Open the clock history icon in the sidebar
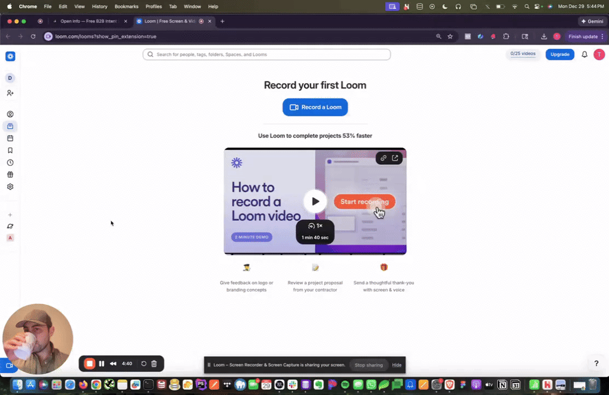Screen dimensions: 609x395 [10, 163]
